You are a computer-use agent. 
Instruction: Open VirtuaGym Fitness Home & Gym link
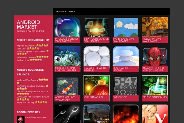[33, 97]
